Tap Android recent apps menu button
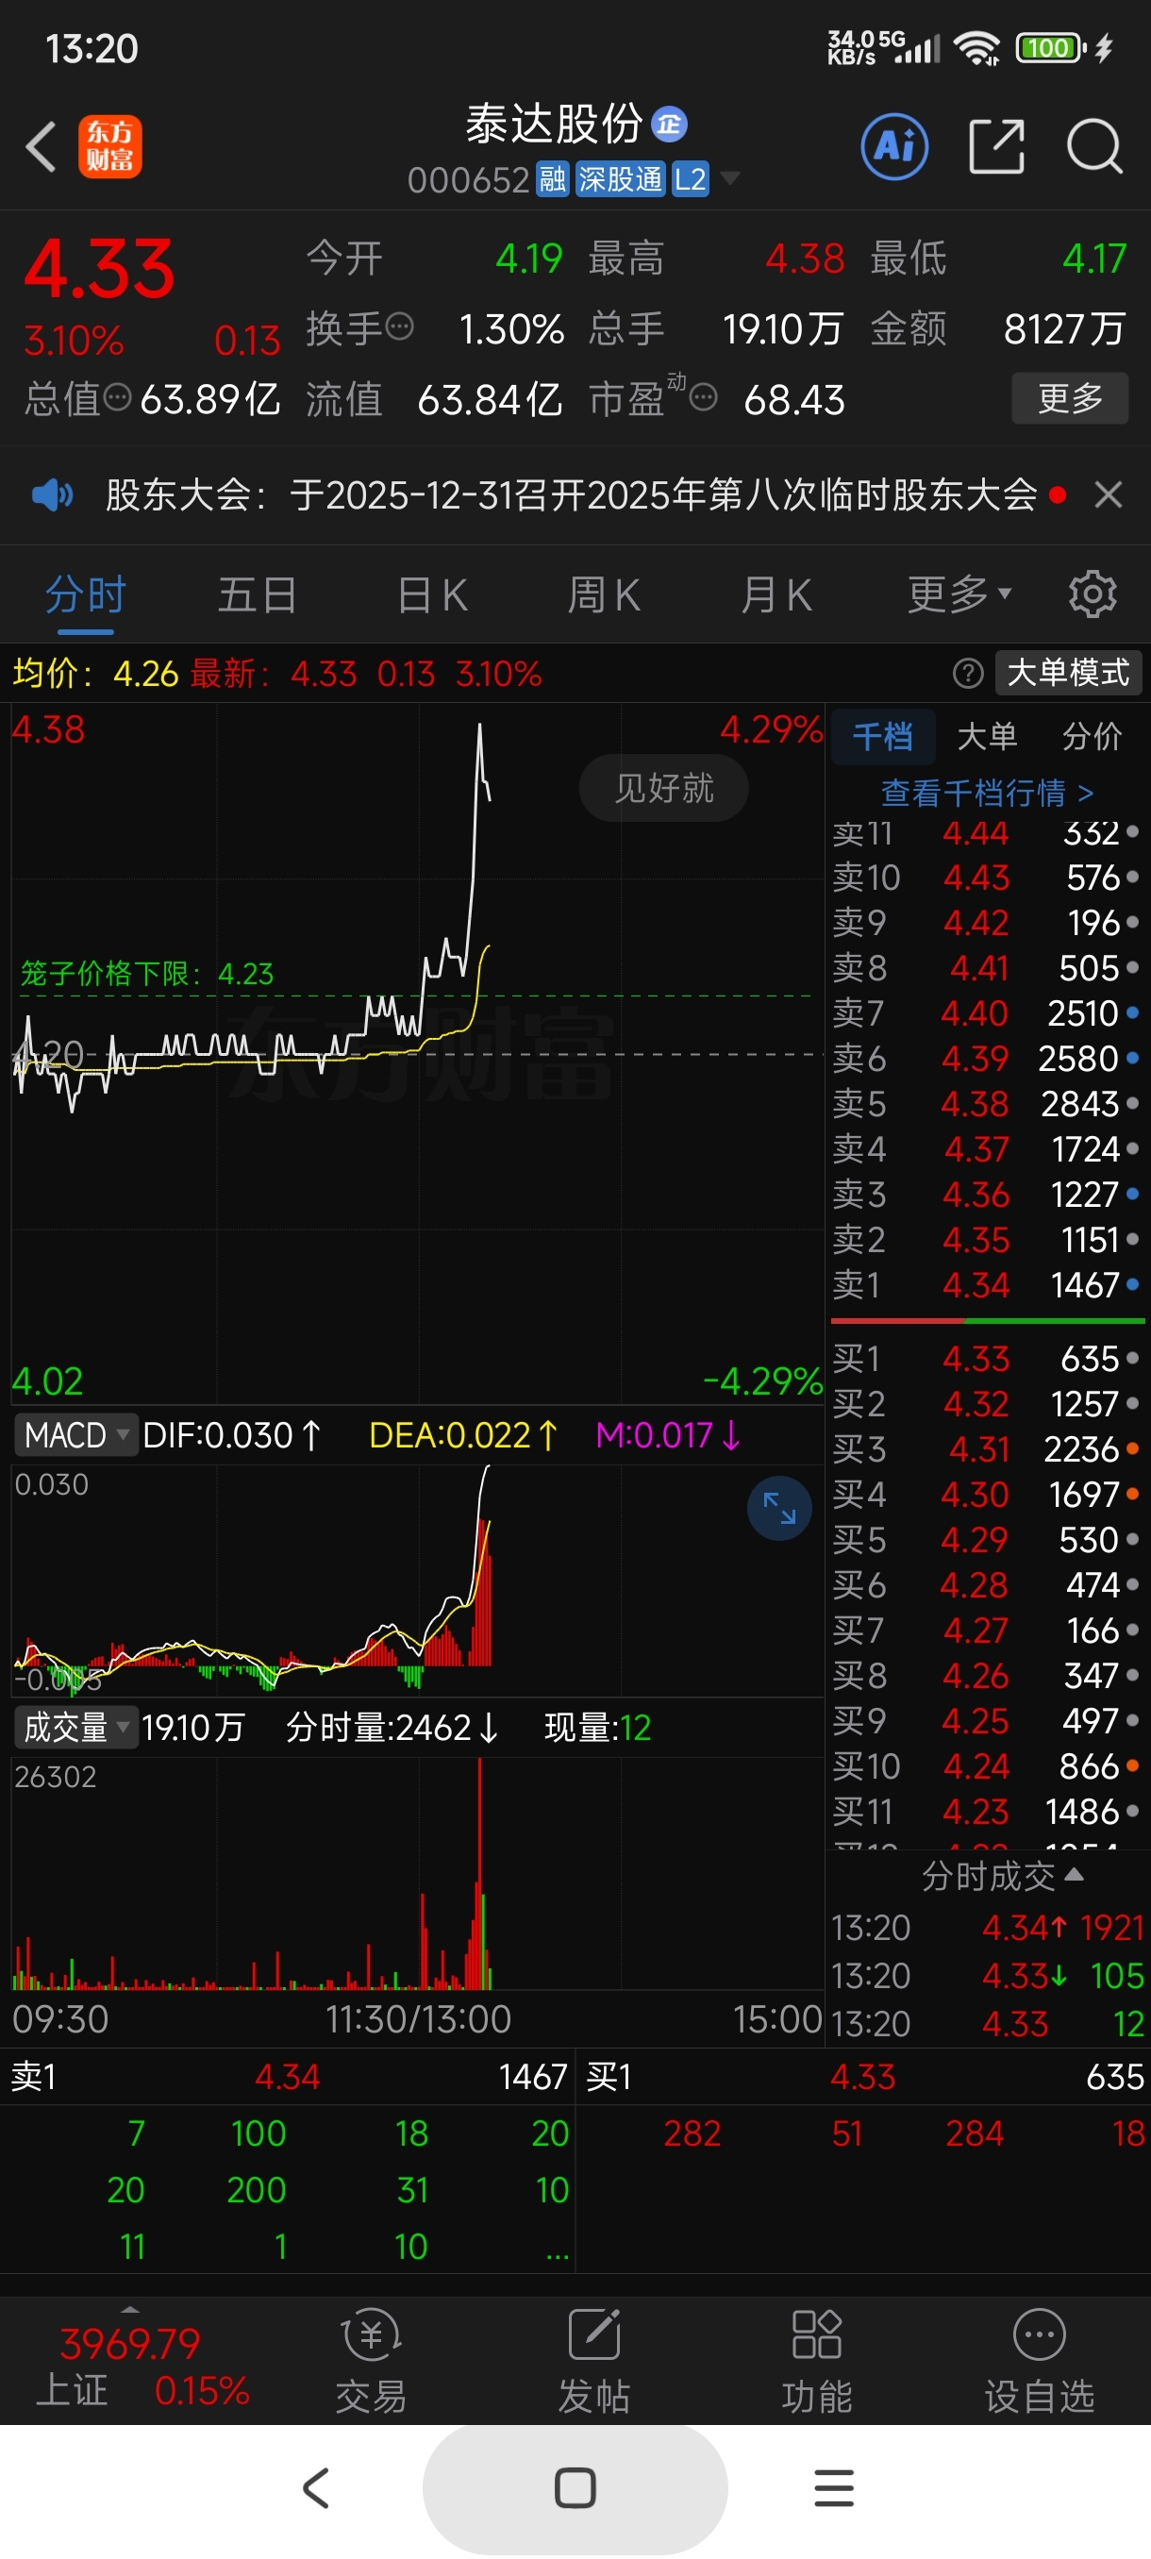 pos(834,2487)
